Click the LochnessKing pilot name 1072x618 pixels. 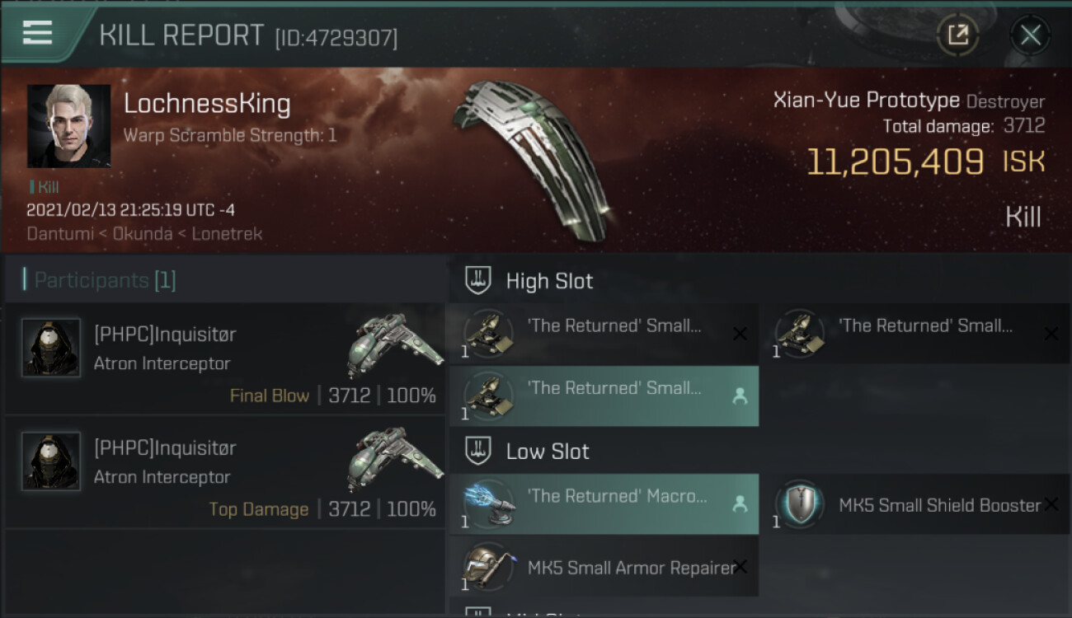[x=207, y=104]
